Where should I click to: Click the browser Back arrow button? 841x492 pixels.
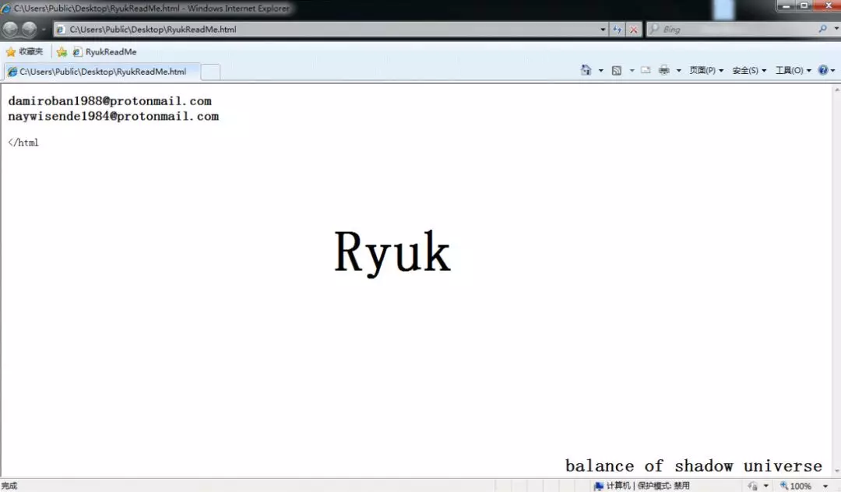click(x=11, y=30)
